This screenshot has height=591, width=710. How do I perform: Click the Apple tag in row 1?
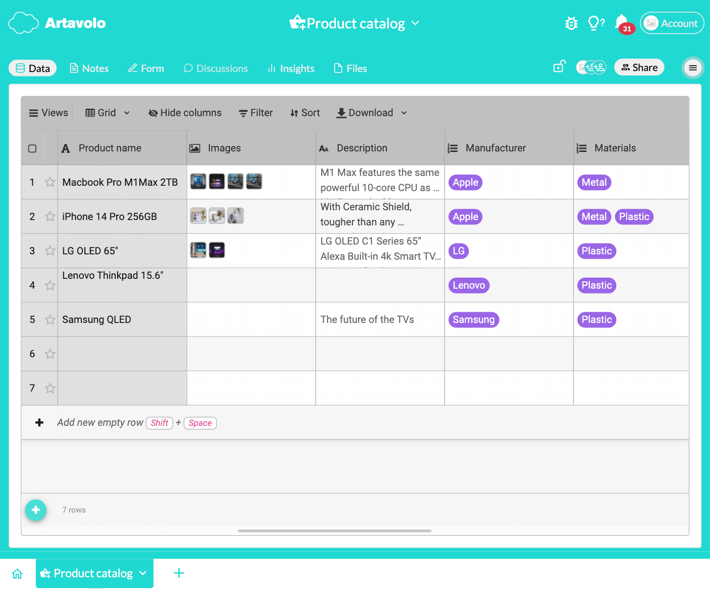[x=465, y=182]
